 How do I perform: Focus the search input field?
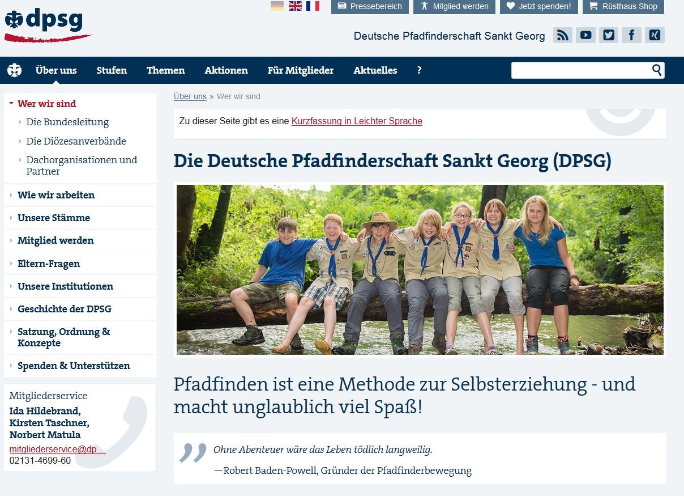click(581, 70)
